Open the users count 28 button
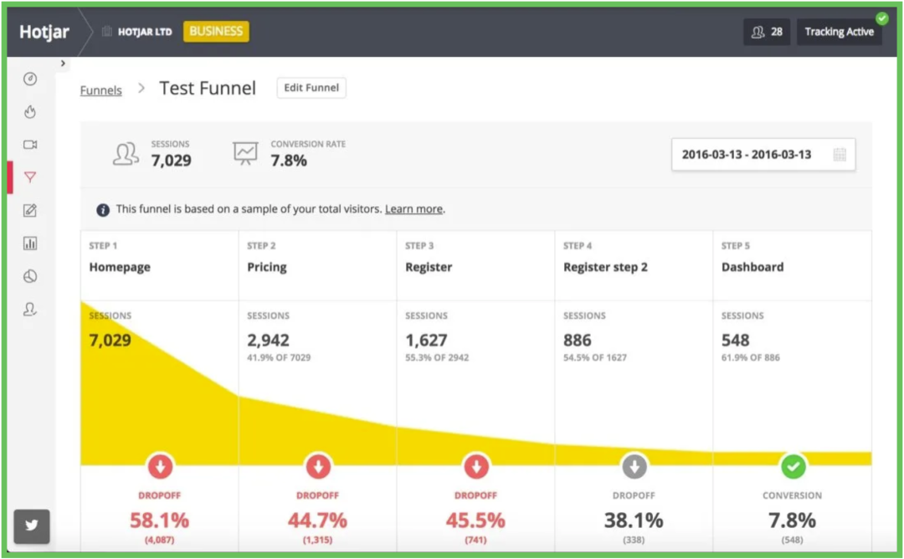 point(767,32)
